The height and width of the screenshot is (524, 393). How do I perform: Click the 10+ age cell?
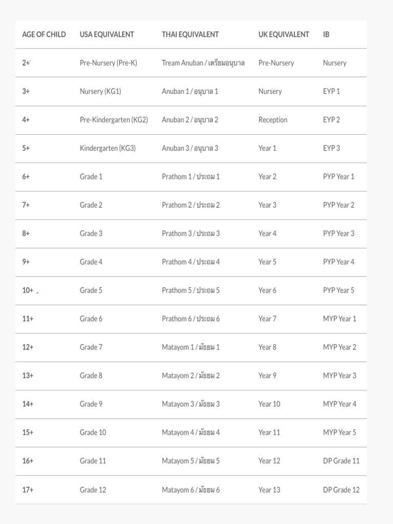click(28, 290)
